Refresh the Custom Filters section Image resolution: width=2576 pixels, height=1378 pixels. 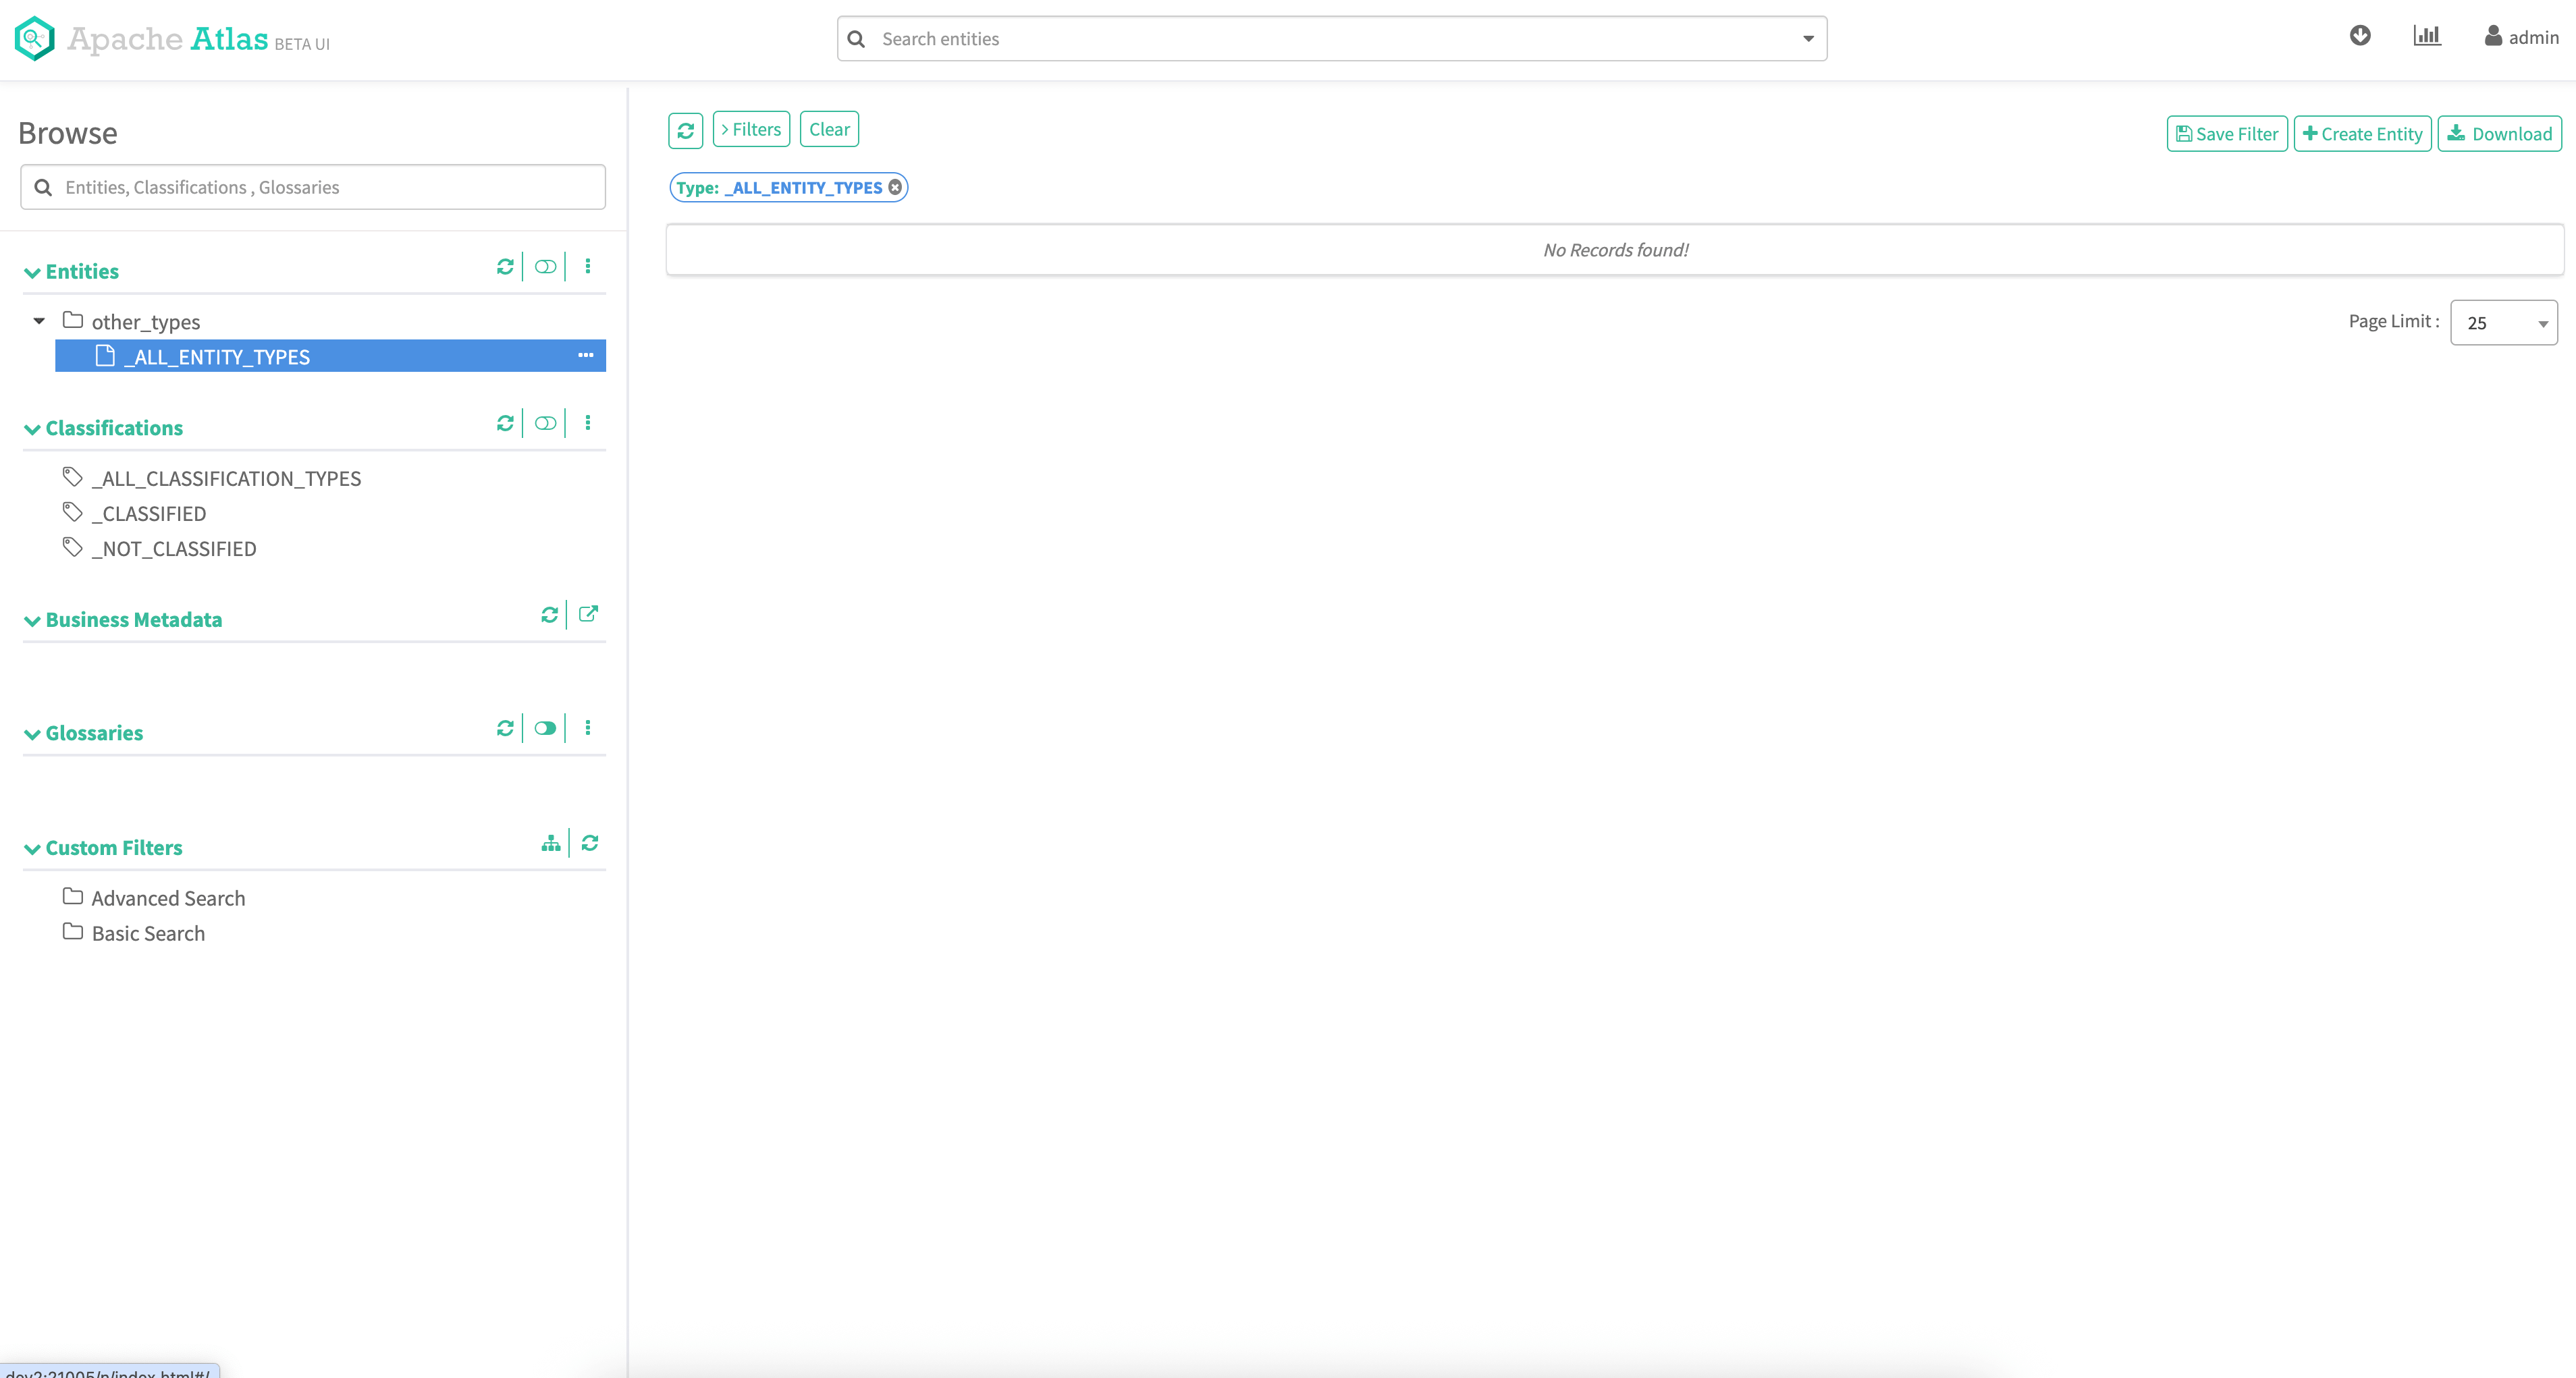(x=590, y=843)
